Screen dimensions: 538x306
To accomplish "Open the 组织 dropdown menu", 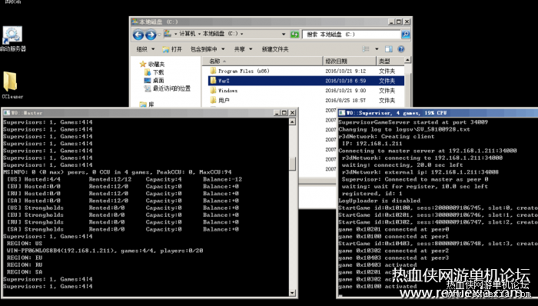I will [145, 49].
